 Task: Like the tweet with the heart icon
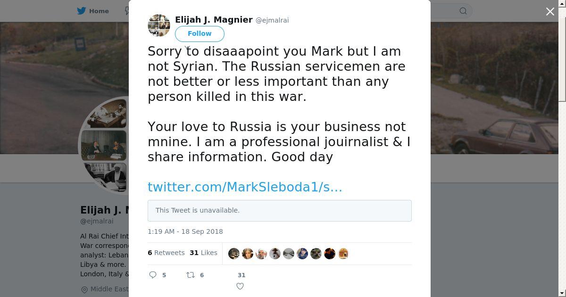pyautogui.click(x=240, y=286)
